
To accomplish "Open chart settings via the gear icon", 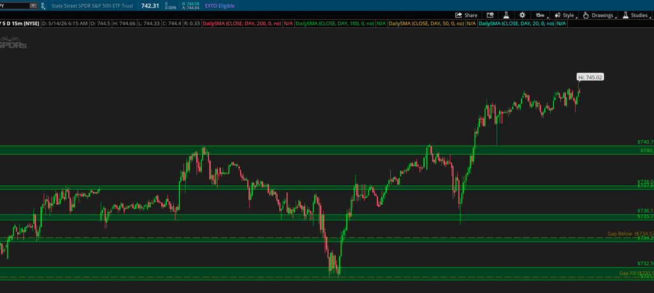I will [522, 15].
